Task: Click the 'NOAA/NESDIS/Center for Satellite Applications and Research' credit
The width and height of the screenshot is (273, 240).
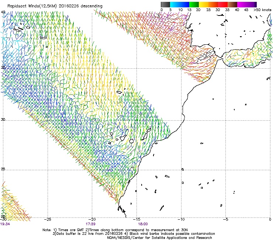Action: click(x=159, y=238)
